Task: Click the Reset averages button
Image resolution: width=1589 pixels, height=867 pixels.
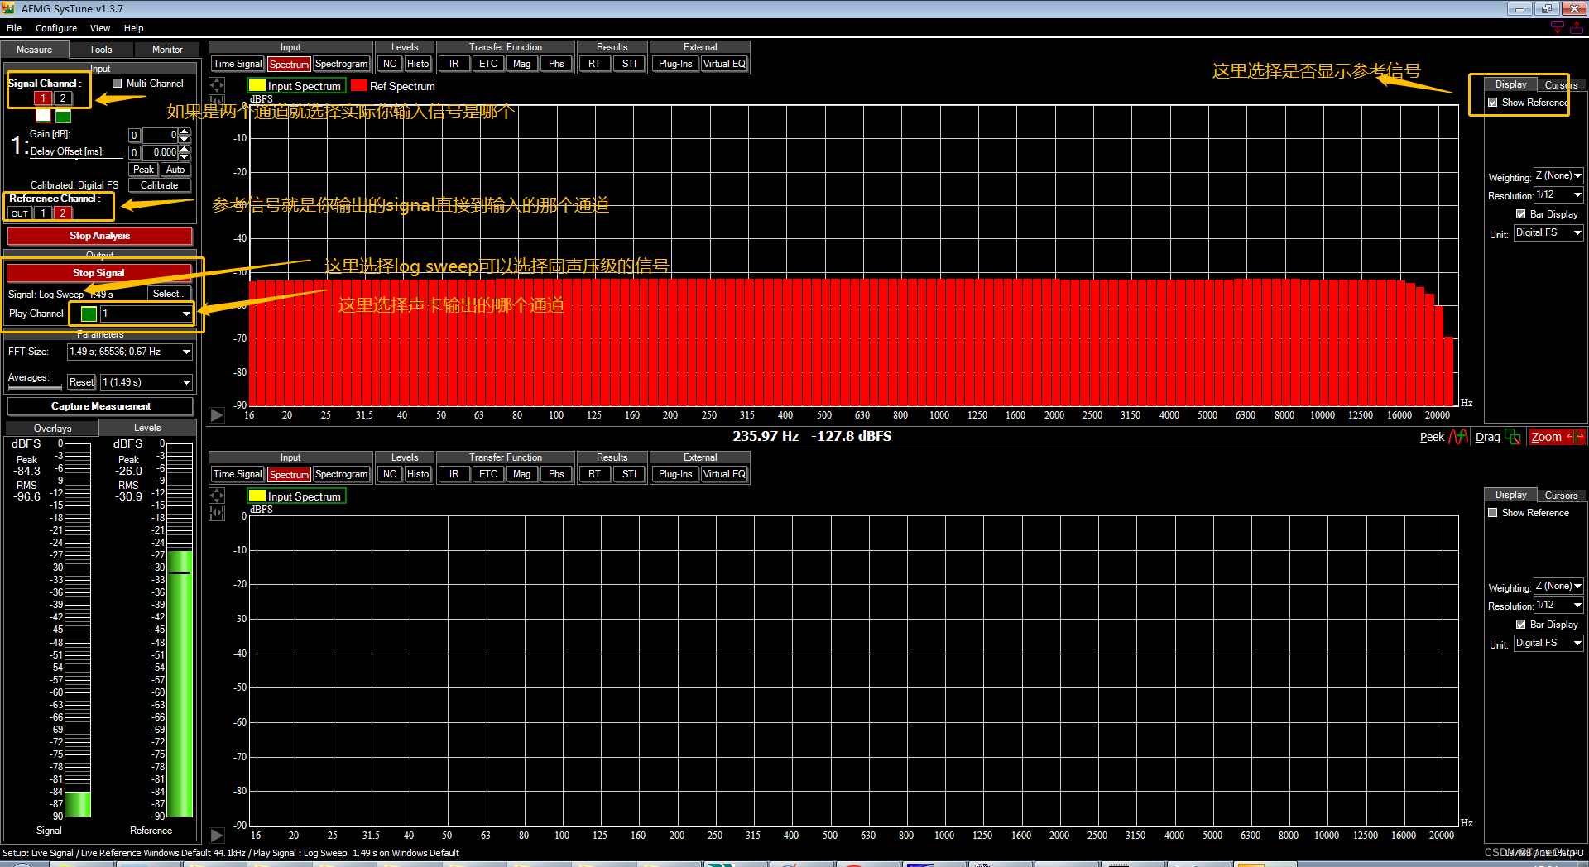Action: pyautogui.click(x=81, y=382)
